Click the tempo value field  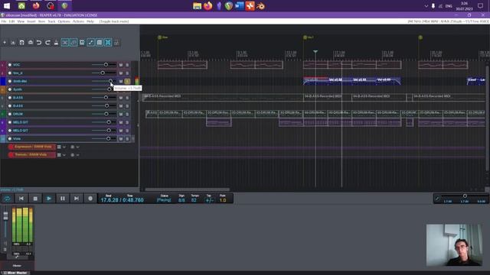pyautogui.click(x=194, y=200)
